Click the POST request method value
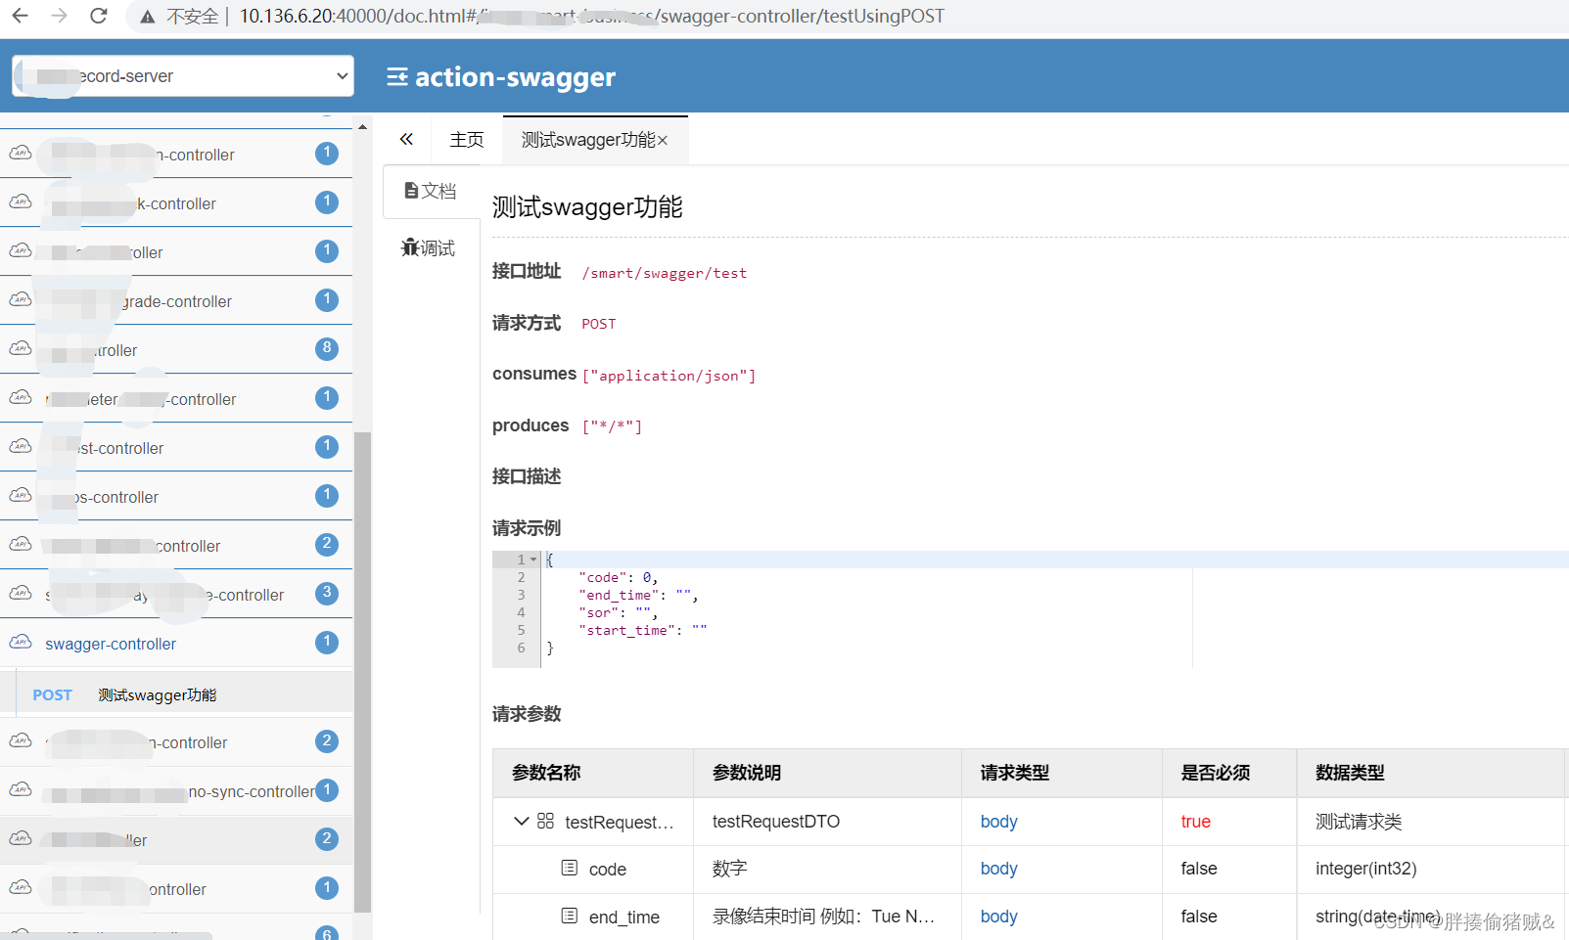Image resolution: width=1569 pixels, height=940 pixels. 599,324
